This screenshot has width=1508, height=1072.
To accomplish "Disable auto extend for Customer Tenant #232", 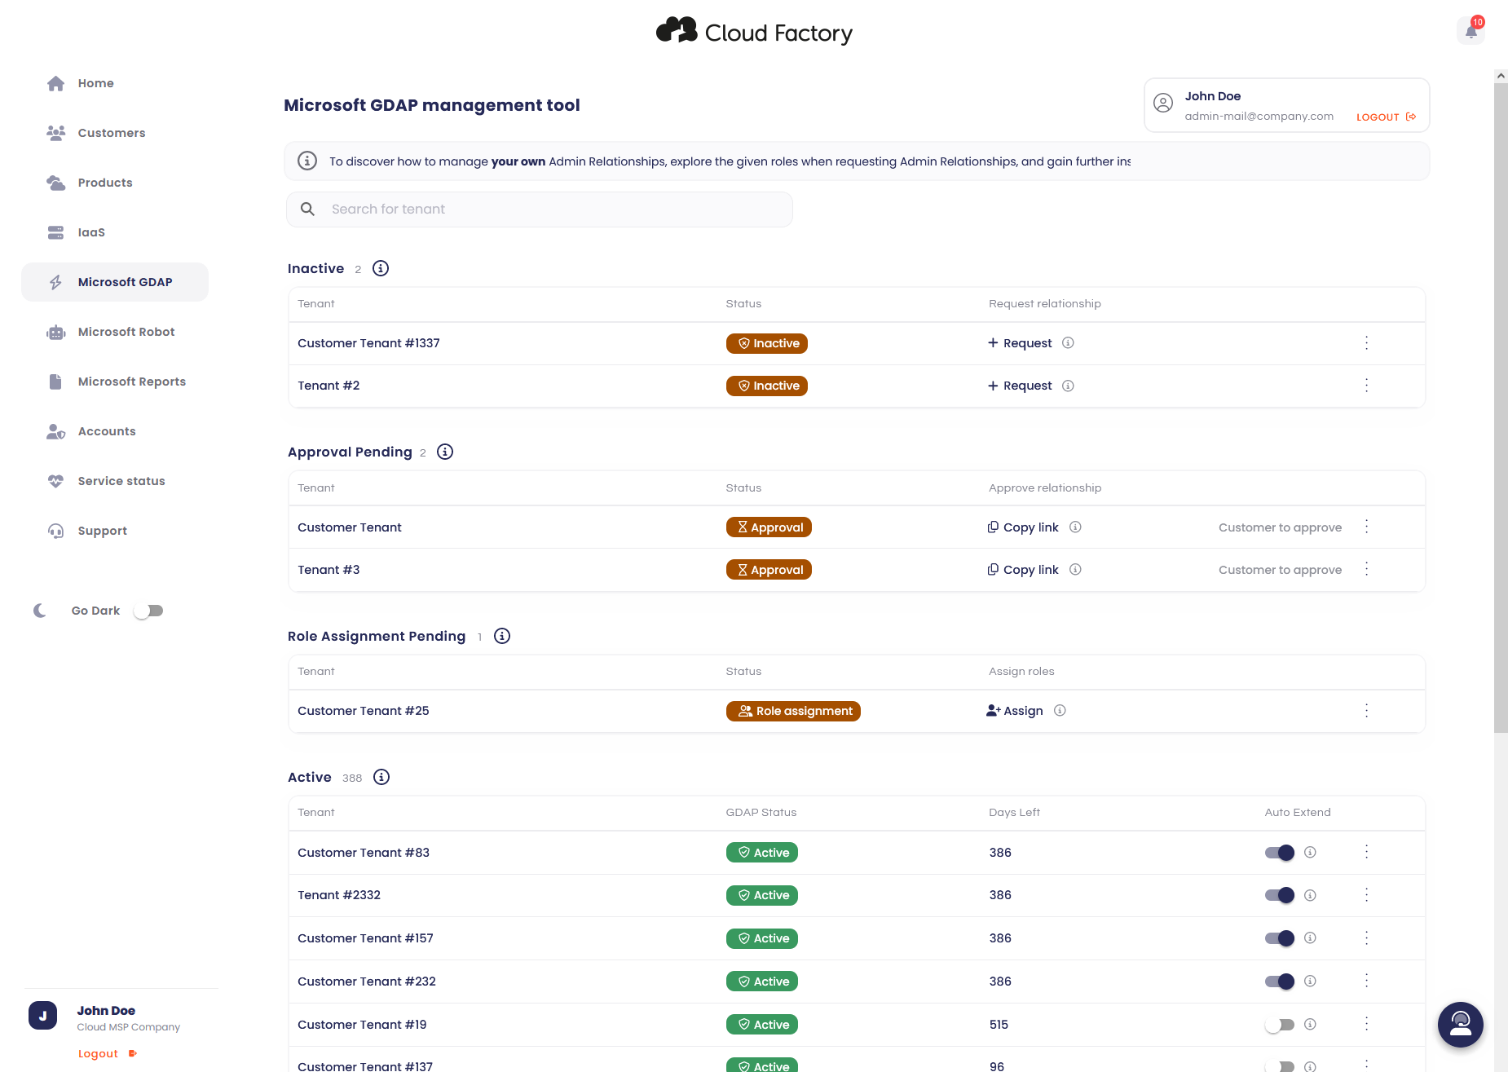I will (x=1279, y=982).
